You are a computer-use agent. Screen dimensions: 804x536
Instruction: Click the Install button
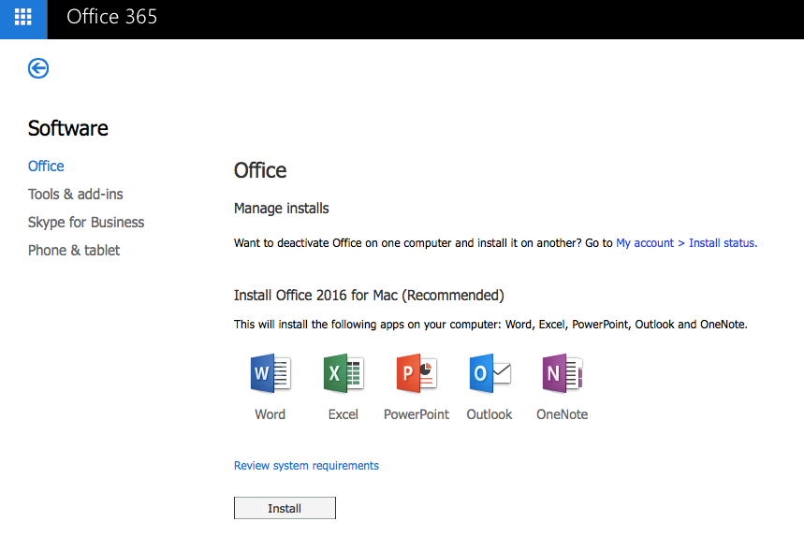(x=285, y=508)
